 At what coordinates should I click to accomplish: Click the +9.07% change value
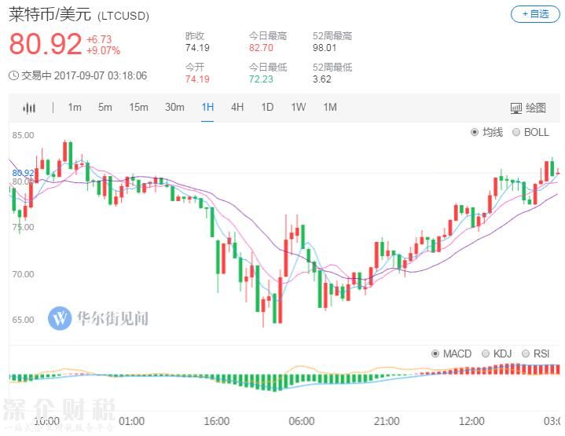104,50
